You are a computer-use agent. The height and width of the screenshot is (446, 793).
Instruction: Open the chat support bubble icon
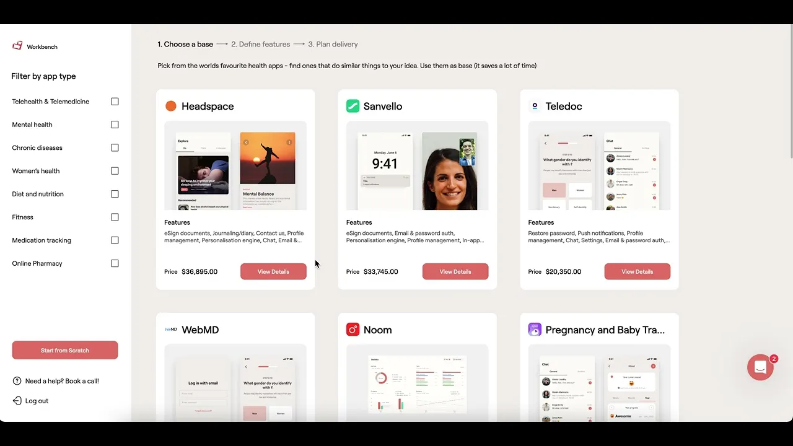coord(760,367)
